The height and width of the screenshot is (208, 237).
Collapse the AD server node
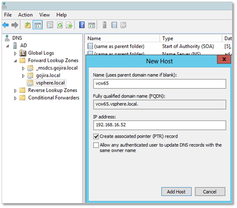pos(8,46)
